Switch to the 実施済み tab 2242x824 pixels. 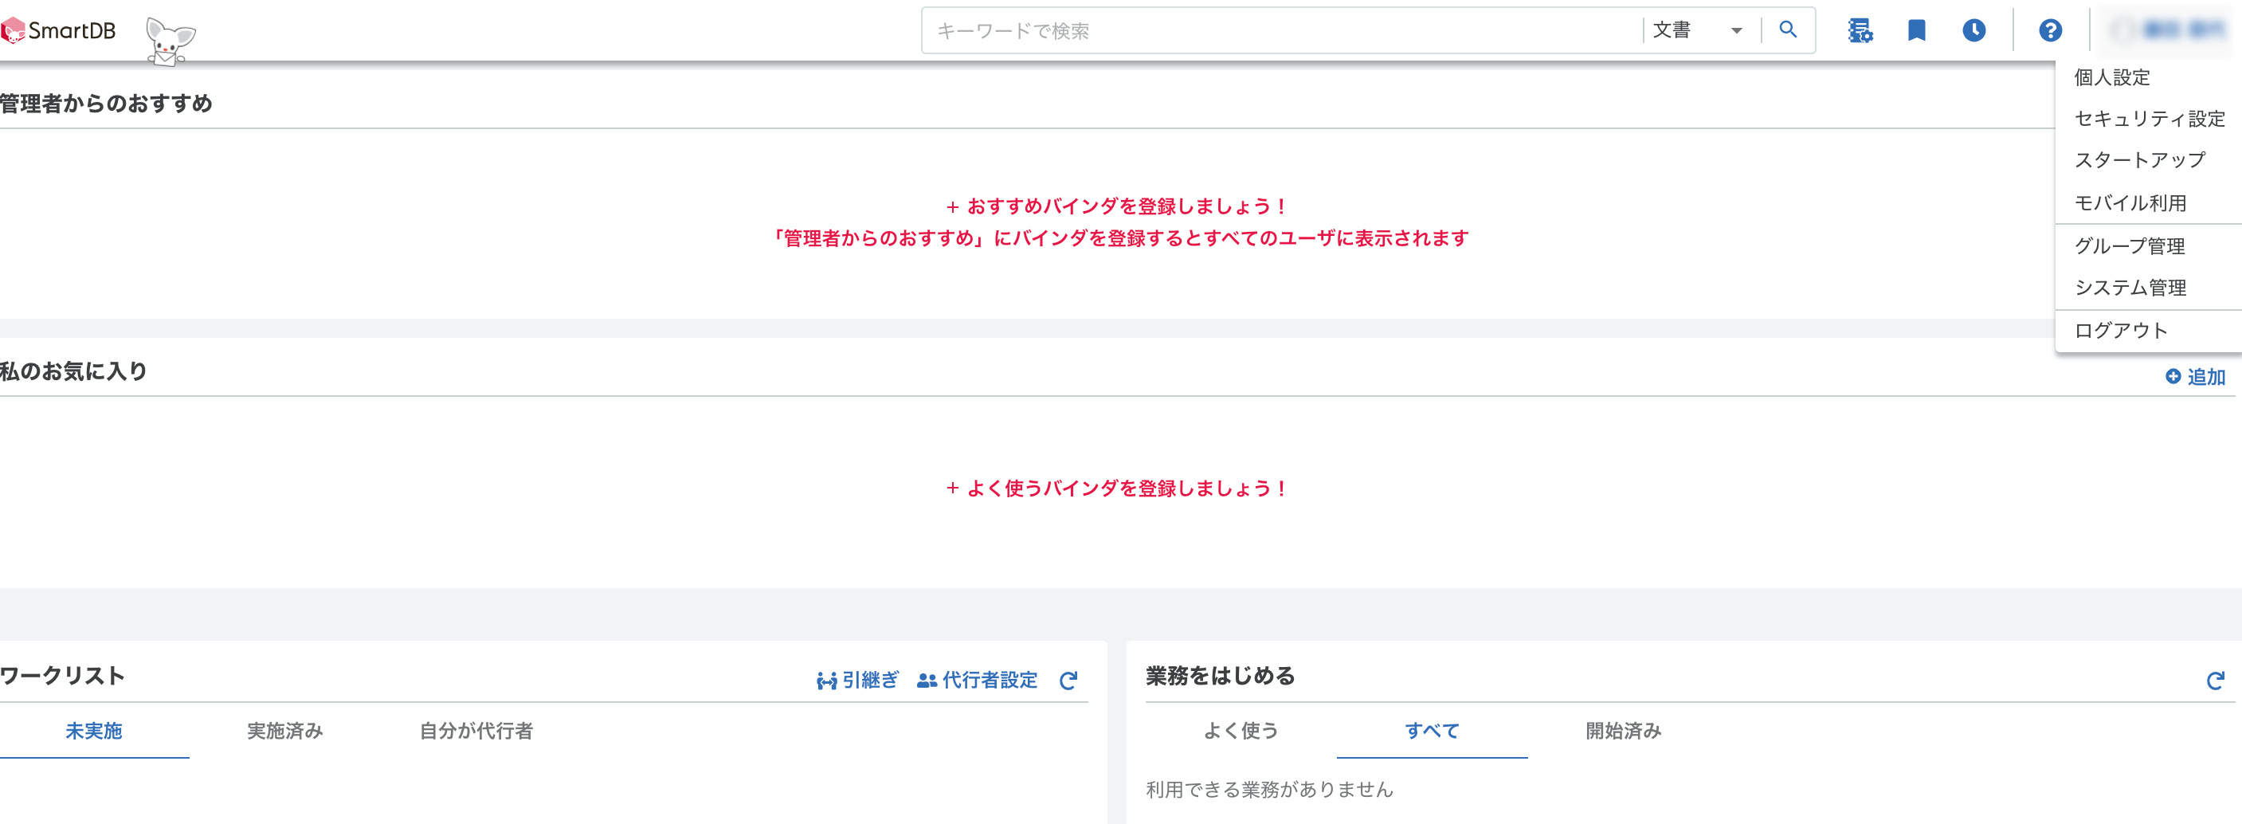(284, 731)
